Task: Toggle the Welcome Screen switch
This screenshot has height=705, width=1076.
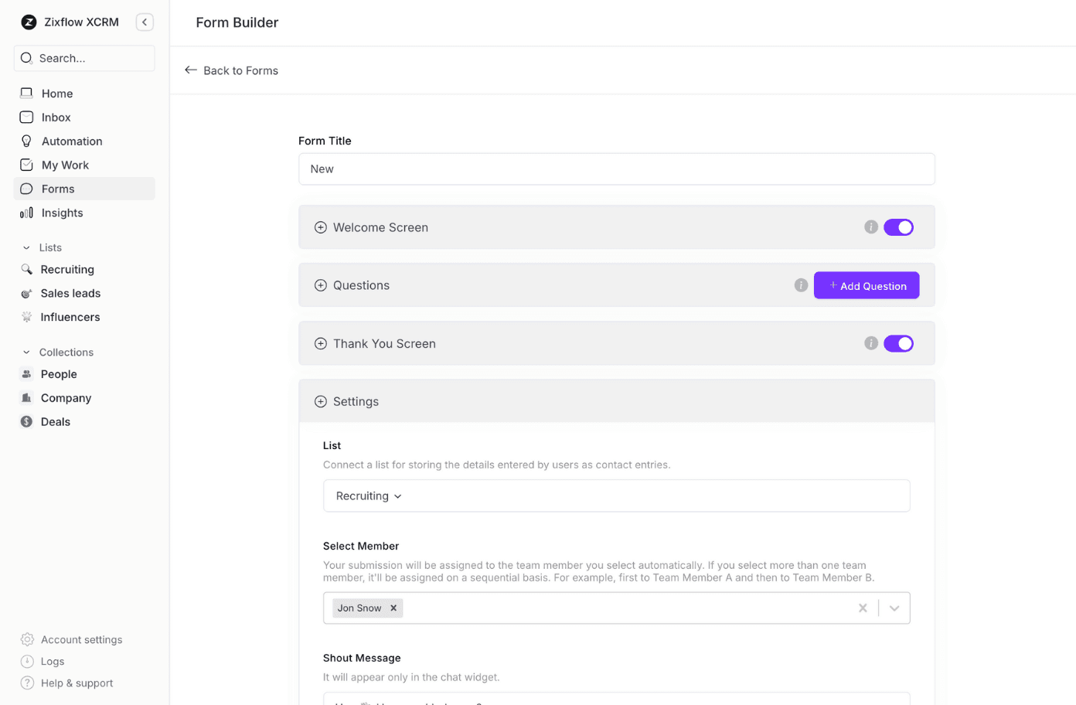Action: 898,227
